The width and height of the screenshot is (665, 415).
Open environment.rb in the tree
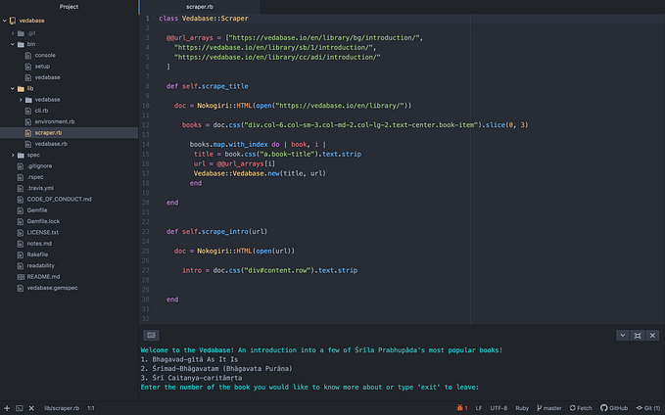tap(55, 121)
